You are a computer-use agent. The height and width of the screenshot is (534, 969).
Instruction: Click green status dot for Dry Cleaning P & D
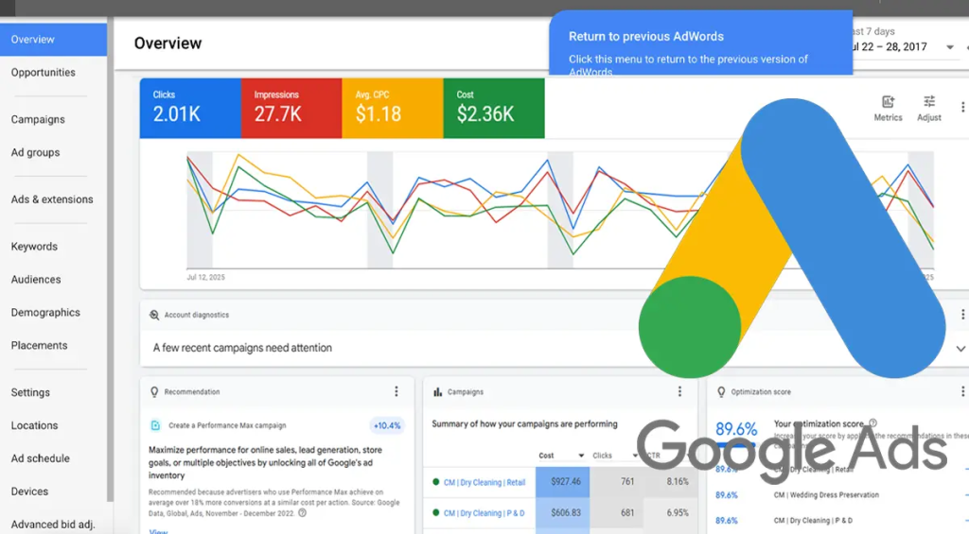tap(435, 512)
